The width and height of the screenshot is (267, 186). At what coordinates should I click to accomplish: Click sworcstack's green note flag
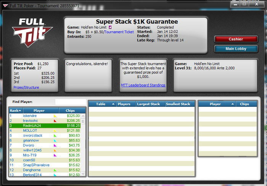55,136
